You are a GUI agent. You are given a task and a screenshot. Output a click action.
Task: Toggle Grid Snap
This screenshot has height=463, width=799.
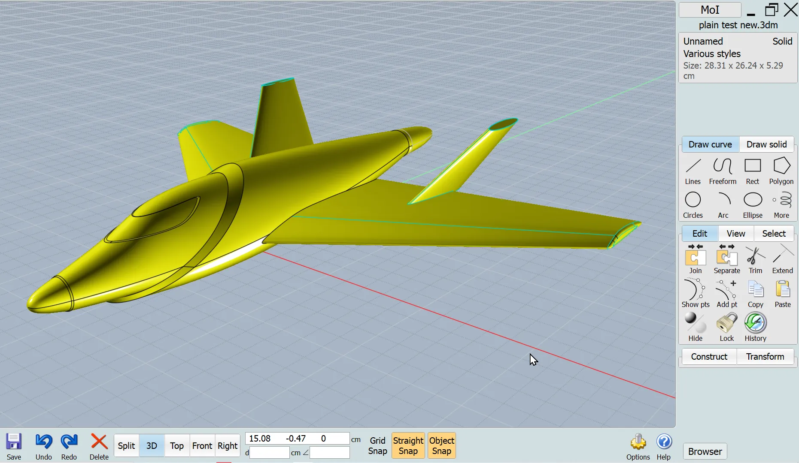pos(377,445)
